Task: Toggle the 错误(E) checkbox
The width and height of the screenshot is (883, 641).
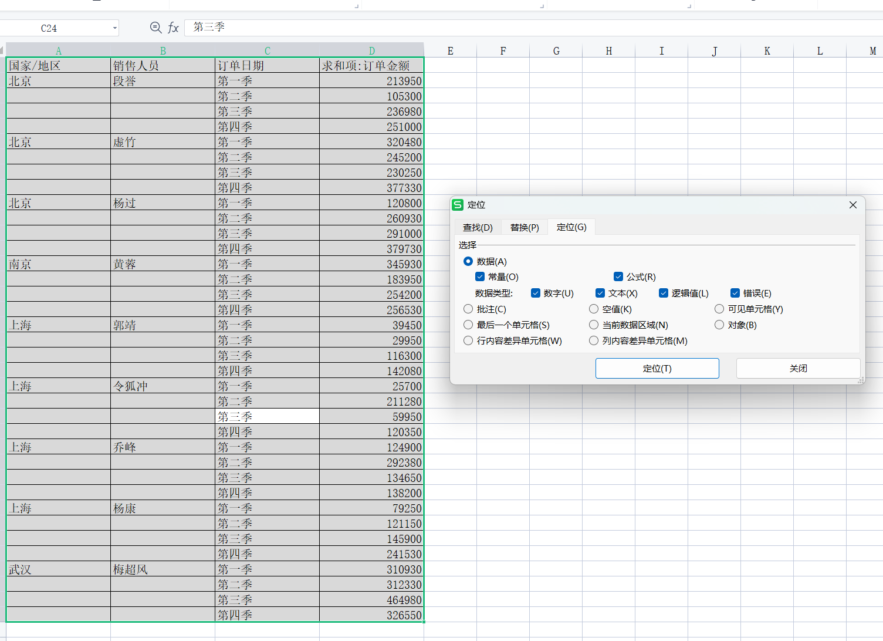Action: 735,293
